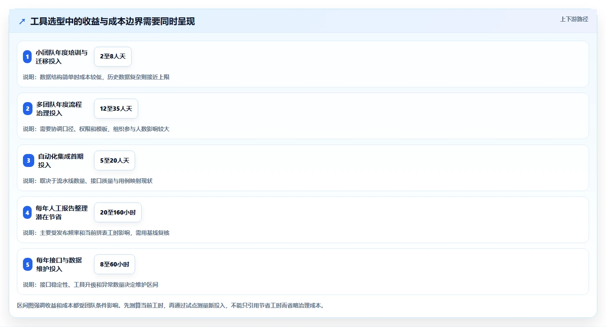Click the 2至8人天 value pill
Screen dimensions: 606x327
click(x=113, y=57)
